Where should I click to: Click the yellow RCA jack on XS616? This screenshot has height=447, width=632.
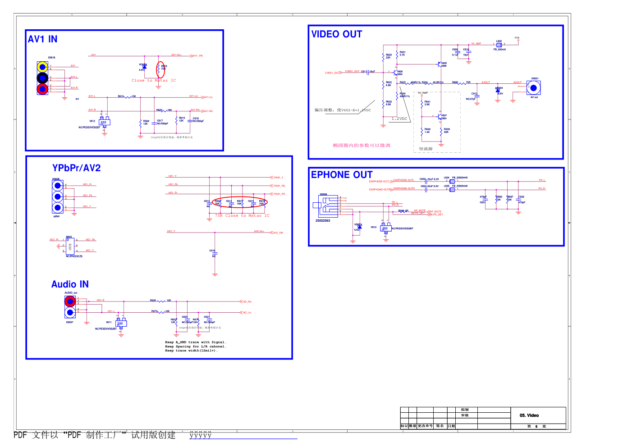(x=42, y=67)
